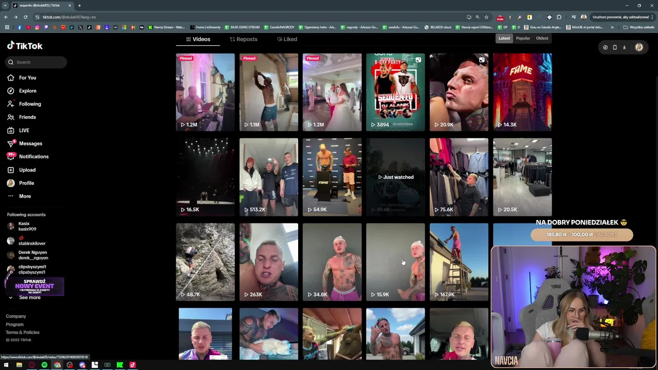Click the browser back arrow
Viewport: 658px width, 370px height.
(6, 17)
